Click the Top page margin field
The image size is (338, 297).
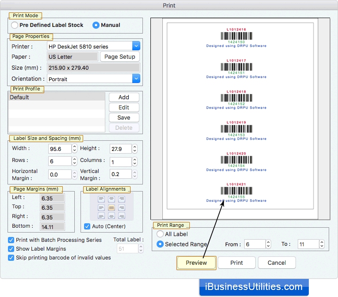(52, 207)
